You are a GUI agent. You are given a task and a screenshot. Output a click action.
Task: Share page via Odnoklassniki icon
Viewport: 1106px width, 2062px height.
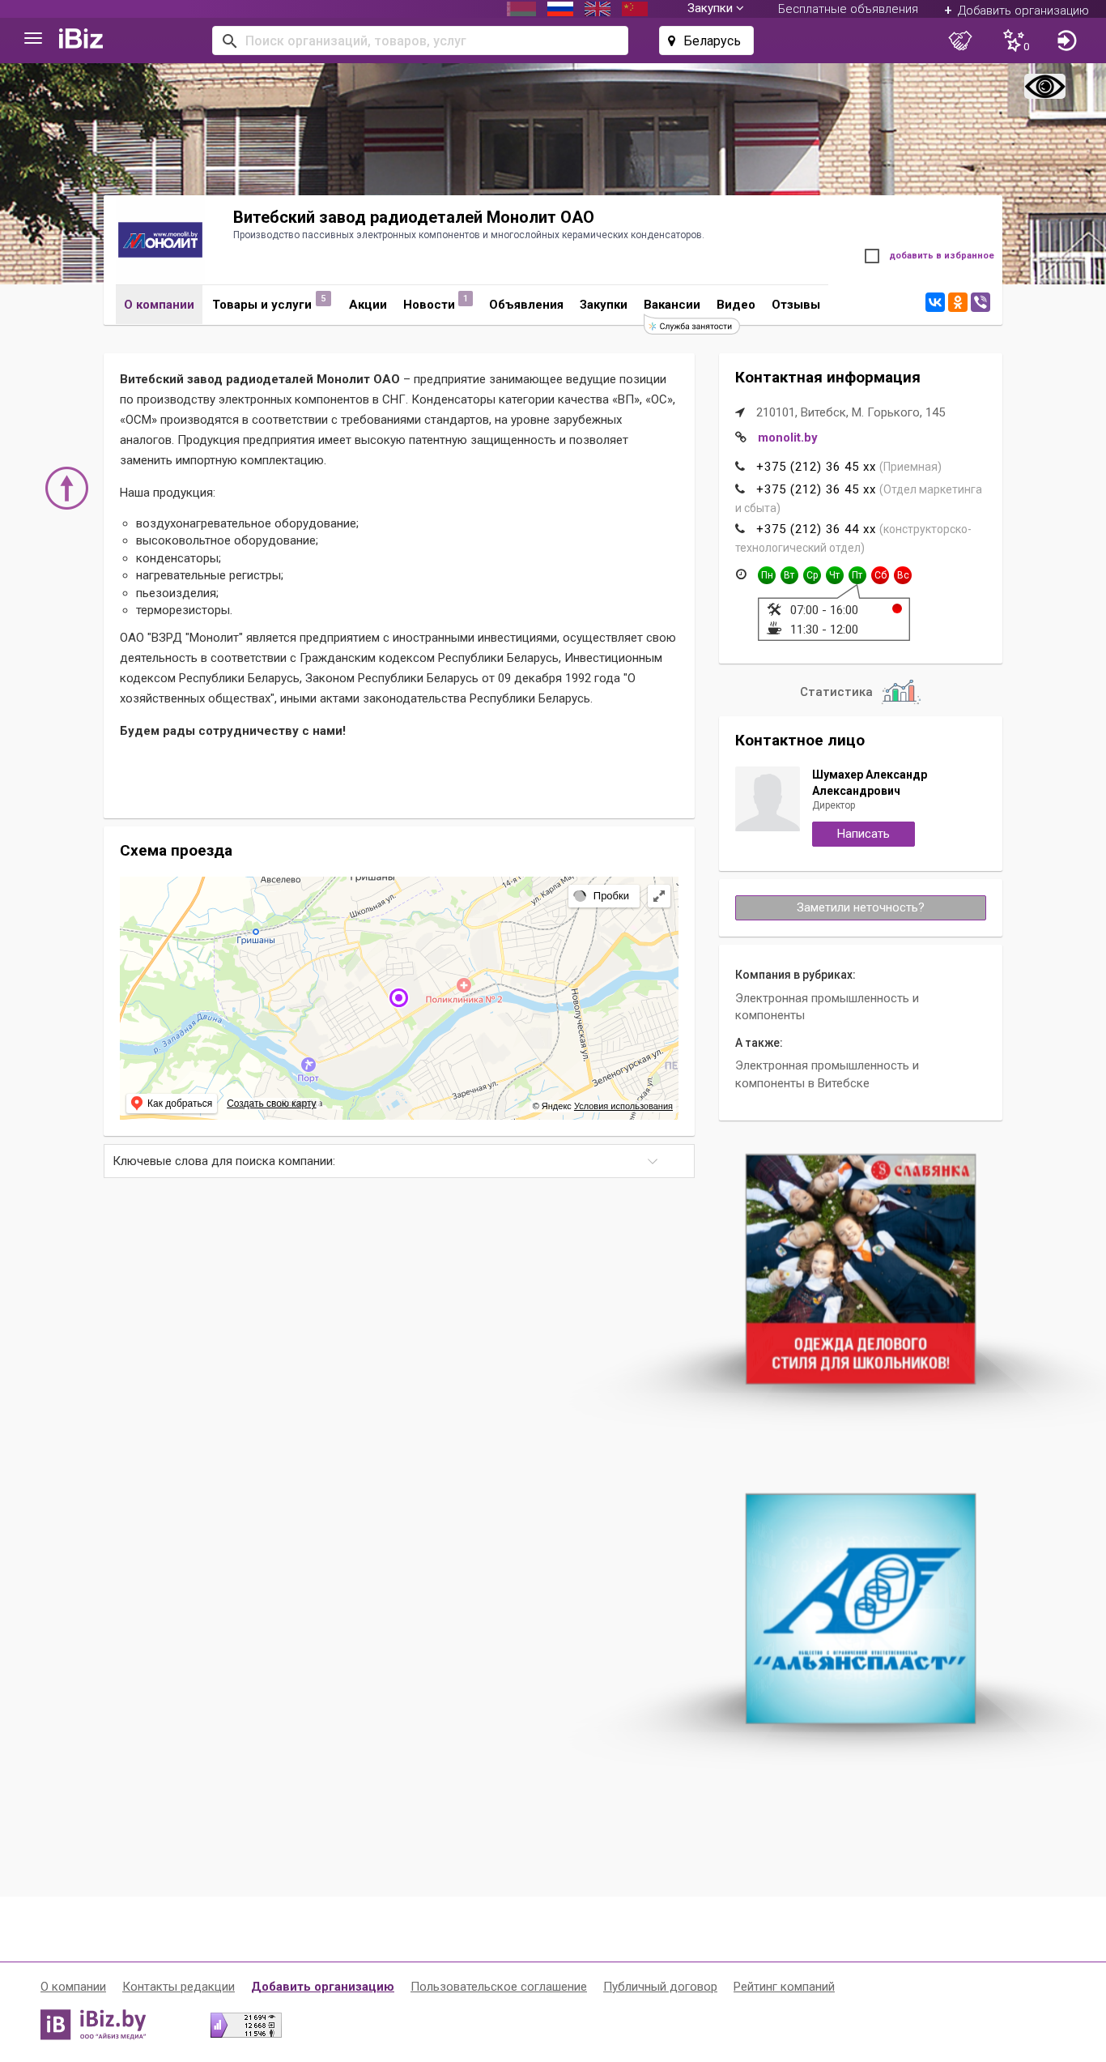click(958, 302)
